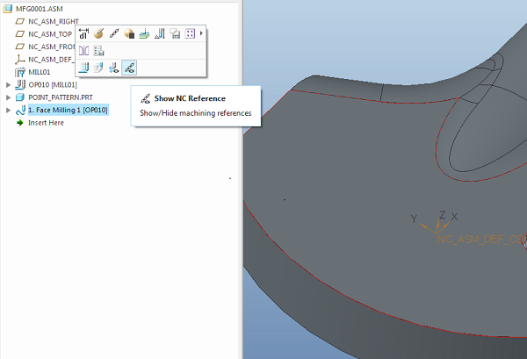Select the MILL01 workcell item

40,72
